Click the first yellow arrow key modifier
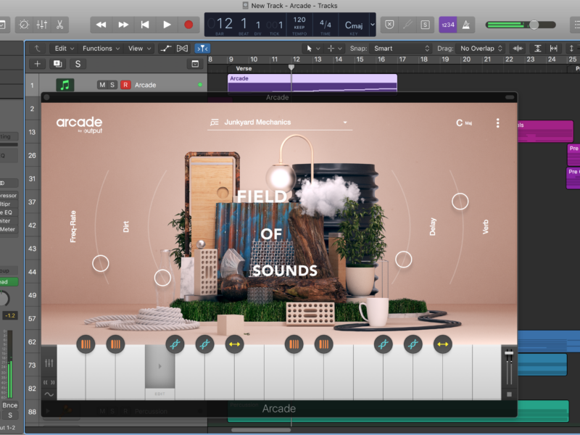This screenshot has height=435, width=580. coord(235,344)
